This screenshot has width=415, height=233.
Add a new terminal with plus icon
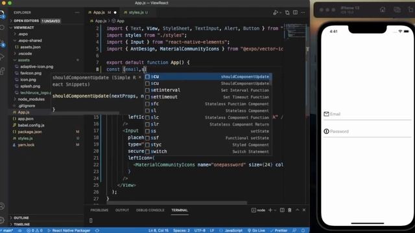[270, 210]
